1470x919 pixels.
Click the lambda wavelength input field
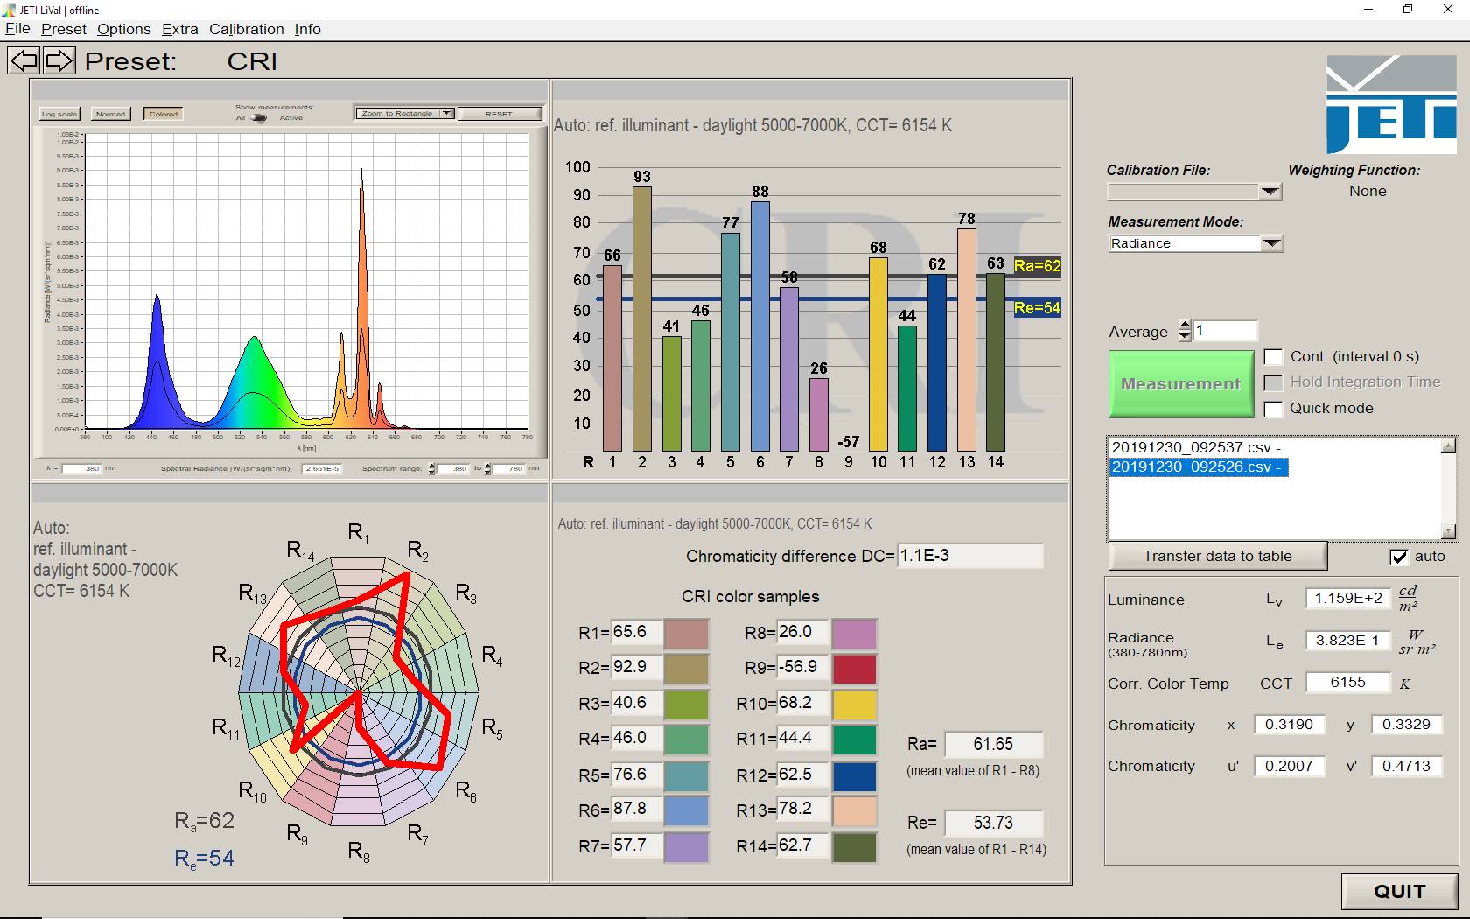(83, 468)
